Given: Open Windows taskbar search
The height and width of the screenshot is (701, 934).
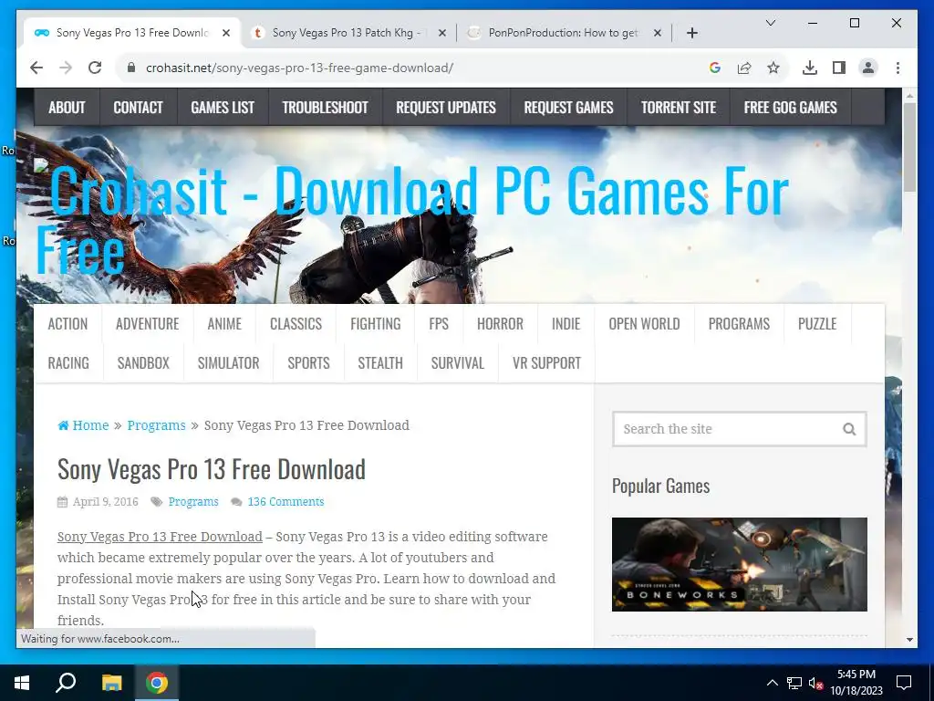Looking at the screenshot, I should [66, 683].
